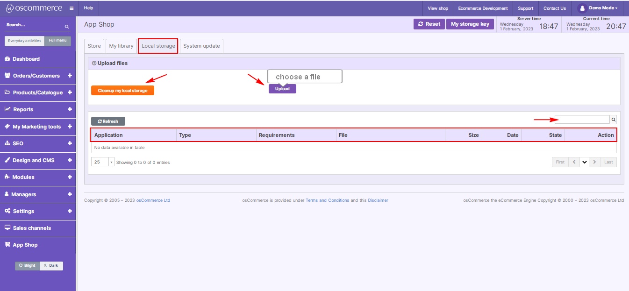Switch to Everyday activities menu mode

click(x=25, y=41)
